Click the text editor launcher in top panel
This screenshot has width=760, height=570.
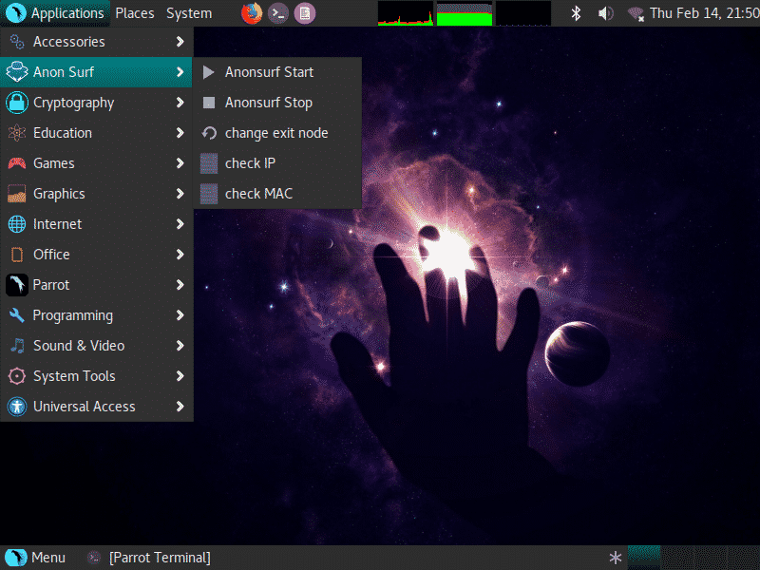pyautogui.click(x=304, y=13)
